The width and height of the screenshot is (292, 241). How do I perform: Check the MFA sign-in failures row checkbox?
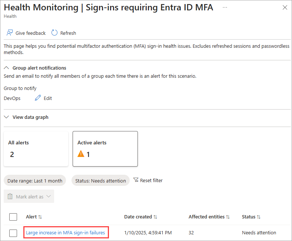coord(13,233)
